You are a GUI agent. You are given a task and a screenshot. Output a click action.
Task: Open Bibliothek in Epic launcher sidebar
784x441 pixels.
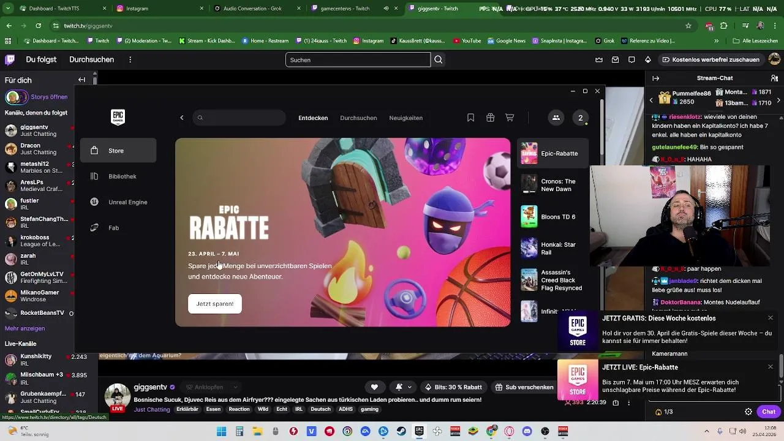pos(118,176)
